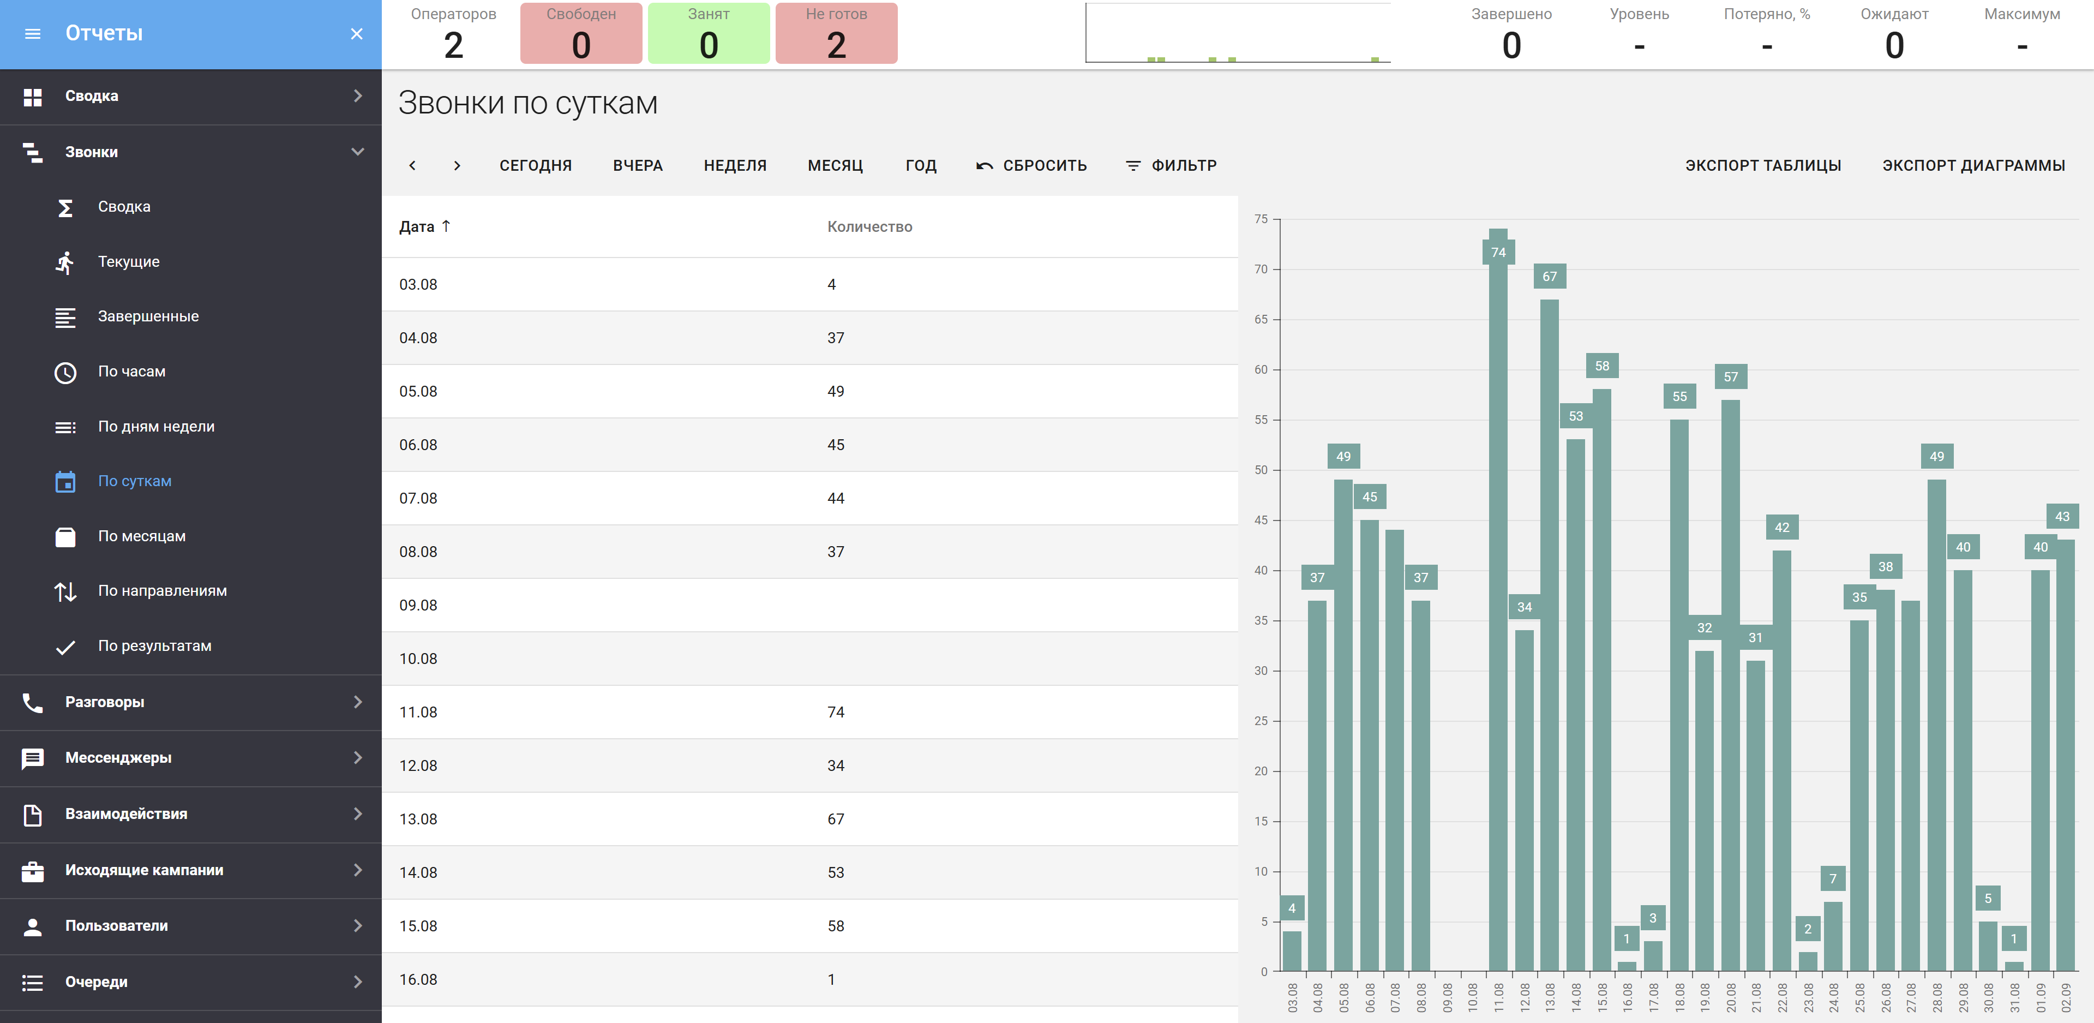This screenshot has height=1023, width=2094.
Task: Click the hamburger menu icon in header
Action: coord(33,33)
